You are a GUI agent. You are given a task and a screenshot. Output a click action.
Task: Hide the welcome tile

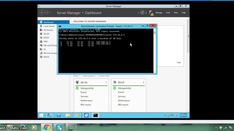tap(179, 63)
